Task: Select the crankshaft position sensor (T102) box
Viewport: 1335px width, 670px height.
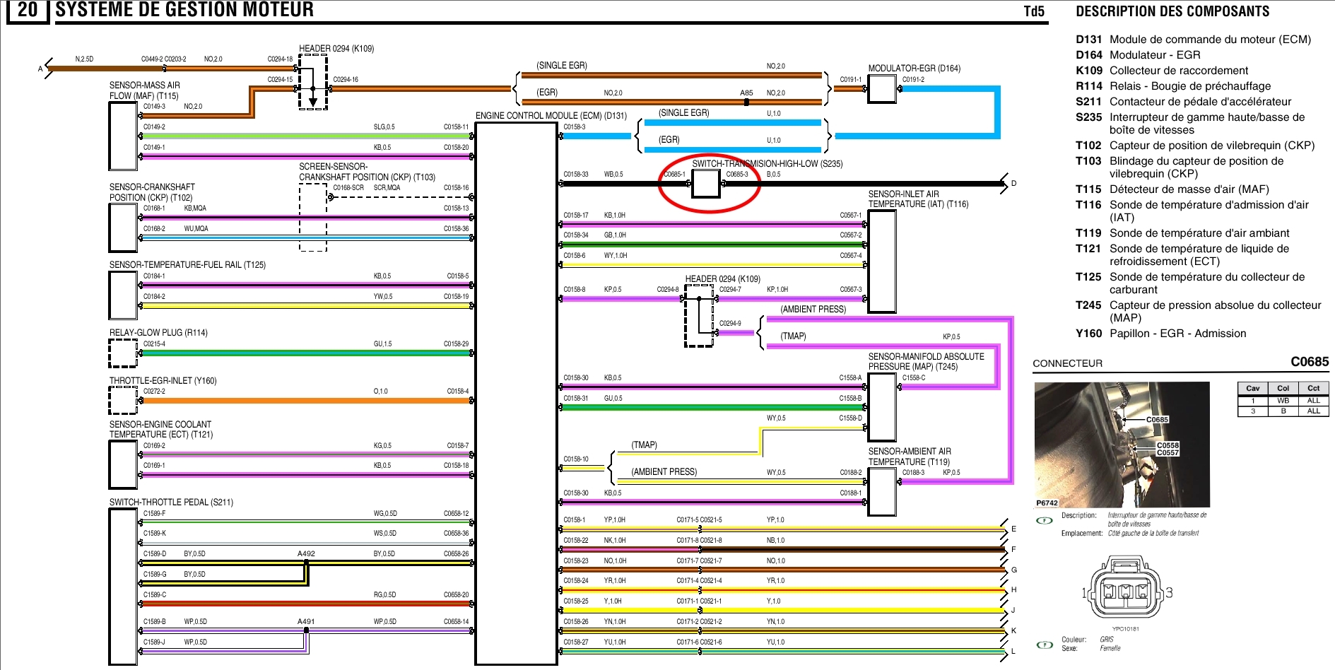Action: 123,228
